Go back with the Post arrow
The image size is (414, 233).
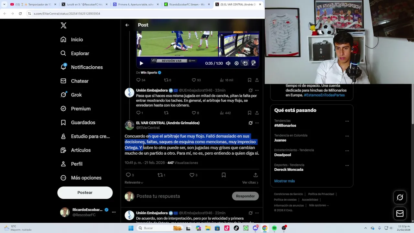tap(127, 25)
